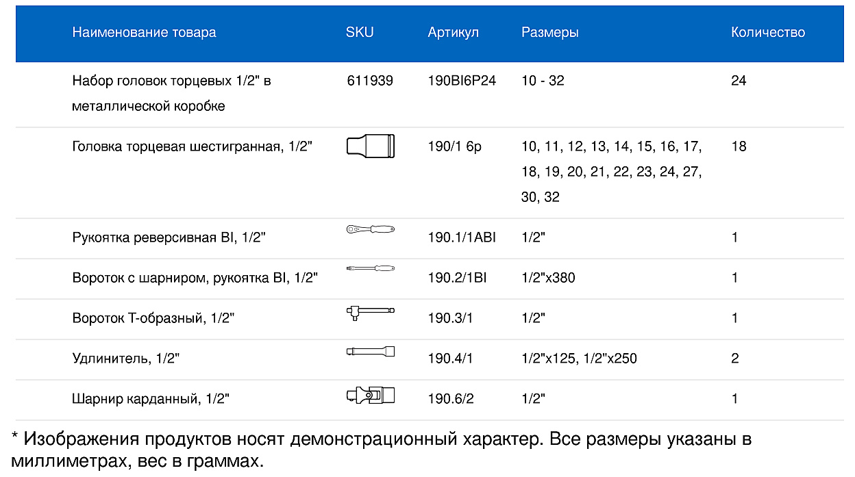The width and height of the screenshot is (855, 477).
Task: Click article code 190.4/1
Action: (x=451, y=359)
